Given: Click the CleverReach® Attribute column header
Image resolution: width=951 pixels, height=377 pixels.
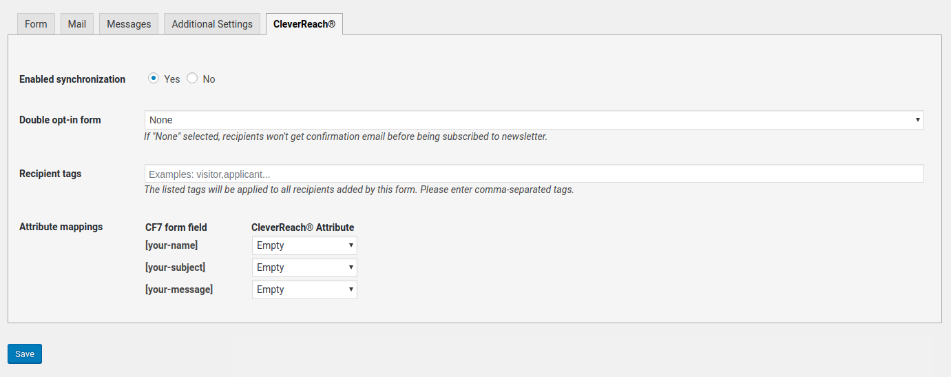Looking at the screenshot, I should [302, 227].
